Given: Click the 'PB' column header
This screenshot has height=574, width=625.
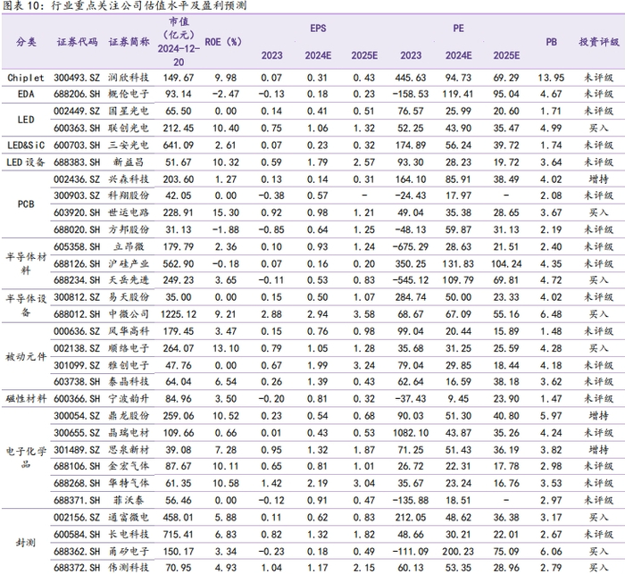Looking at the screenshot, I should click(551, 42).
